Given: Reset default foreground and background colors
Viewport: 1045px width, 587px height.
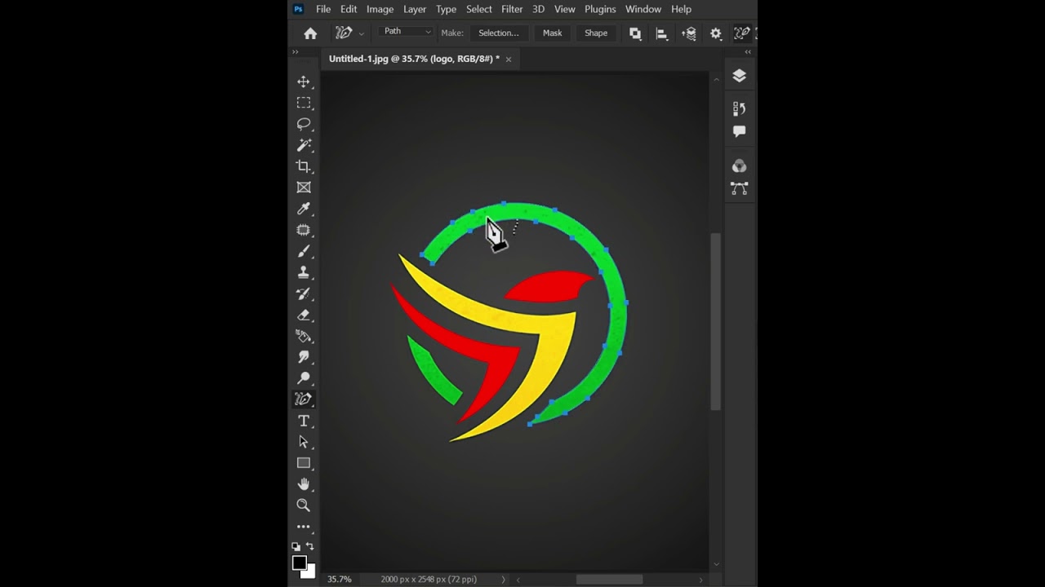Looking at the screenshot, I should click(296, 546).
